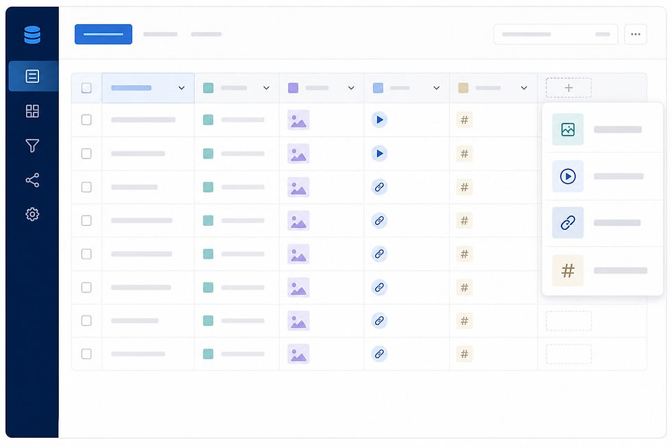The width and height of the screenshot is (672, 448).
Task: Open the link icon in the last row
Action: pos(379,354)
